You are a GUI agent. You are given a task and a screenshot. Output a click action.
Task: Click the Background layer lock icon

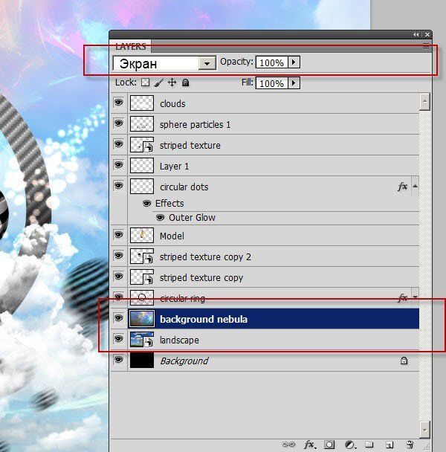coord(404,361)
